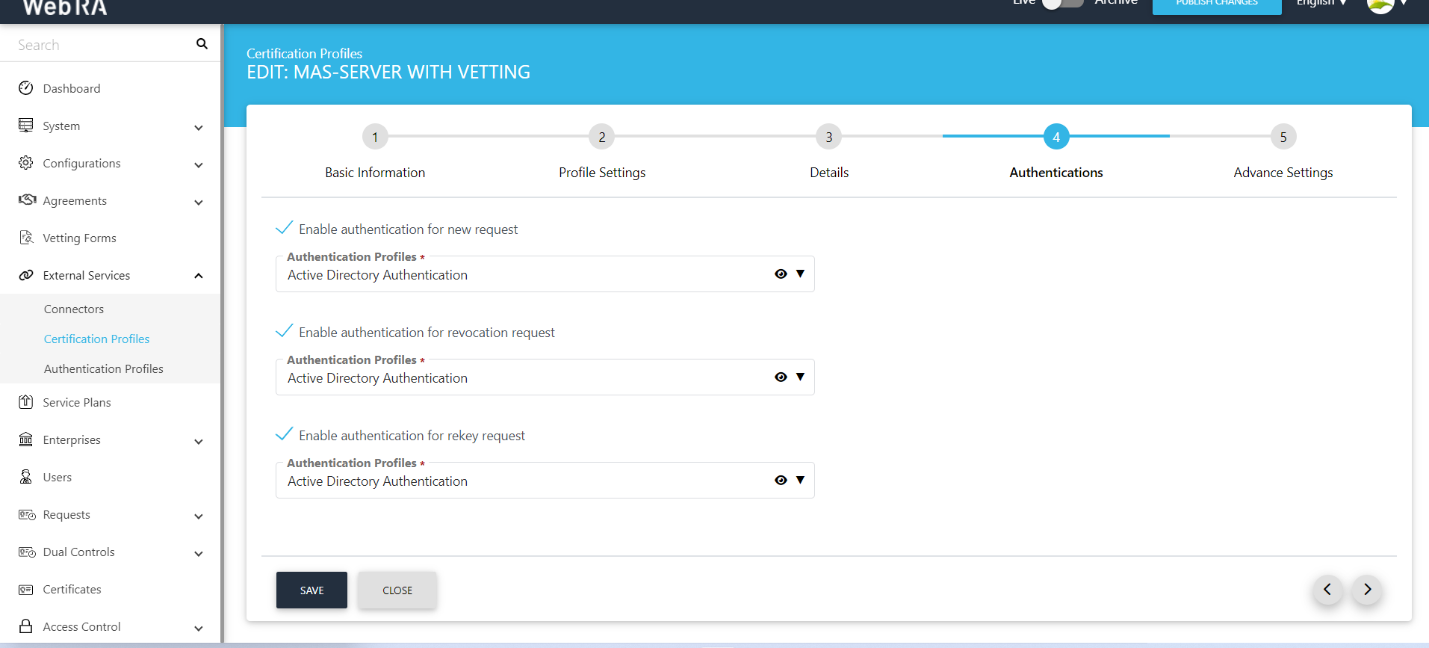Image resolution: width=1429 pixels, height=648 pixels.
Task: Click the Certificates sidebar icon
Action: 26,590
